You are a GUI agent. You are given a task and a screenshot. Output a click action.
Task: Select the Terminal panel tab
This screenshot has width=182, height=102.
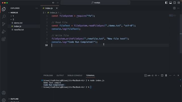(90, 75)
